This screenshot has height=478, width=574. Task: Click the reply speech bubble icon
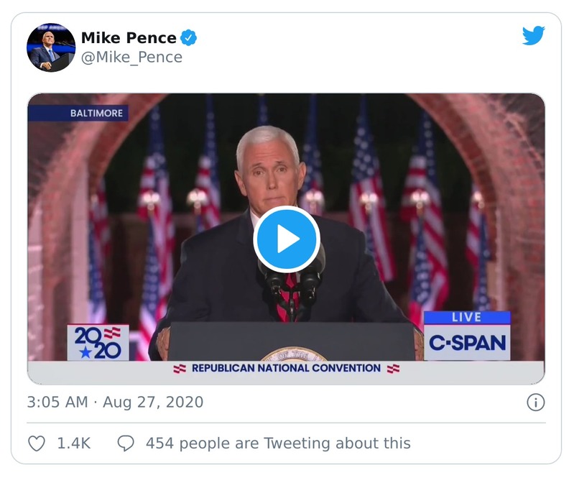pos(126,443)
